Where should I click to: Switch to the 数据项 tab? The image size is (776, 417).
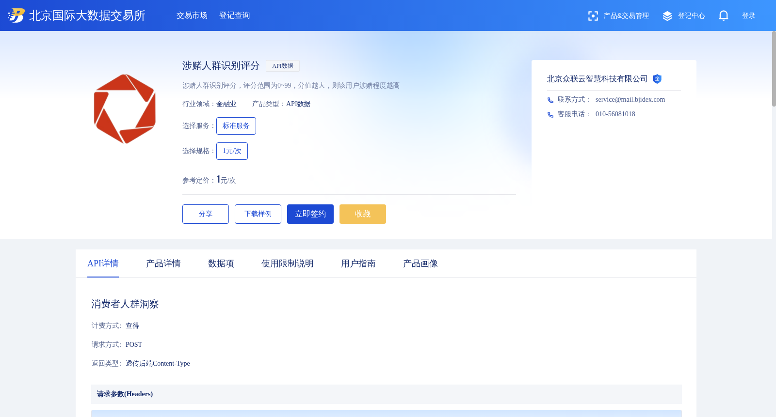pos(221,263)
